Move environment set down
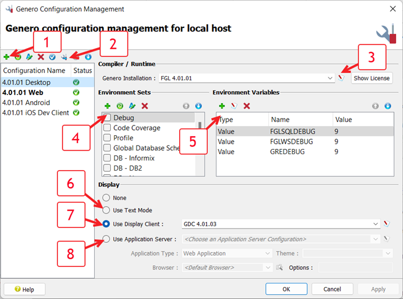 coord(199,106)
